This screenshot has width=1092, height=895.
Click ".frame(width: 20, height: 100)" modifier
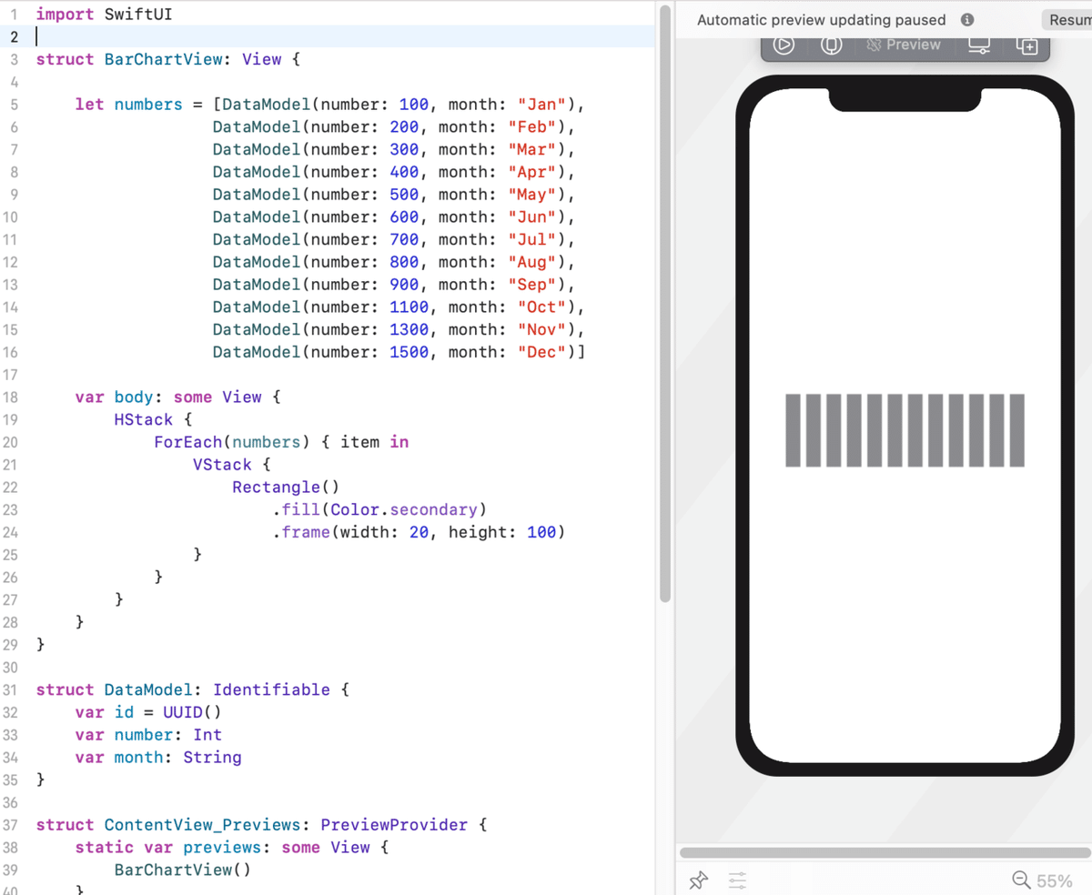click(419, 532)
